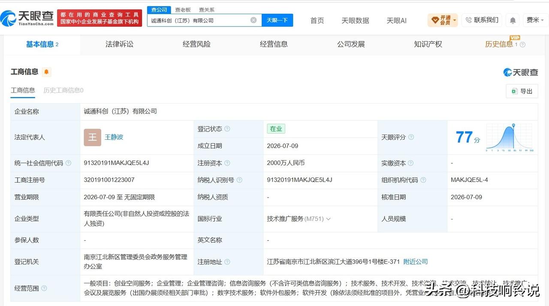Click the 江苏省南京市江北新区 address text

[x=333, y=262]
